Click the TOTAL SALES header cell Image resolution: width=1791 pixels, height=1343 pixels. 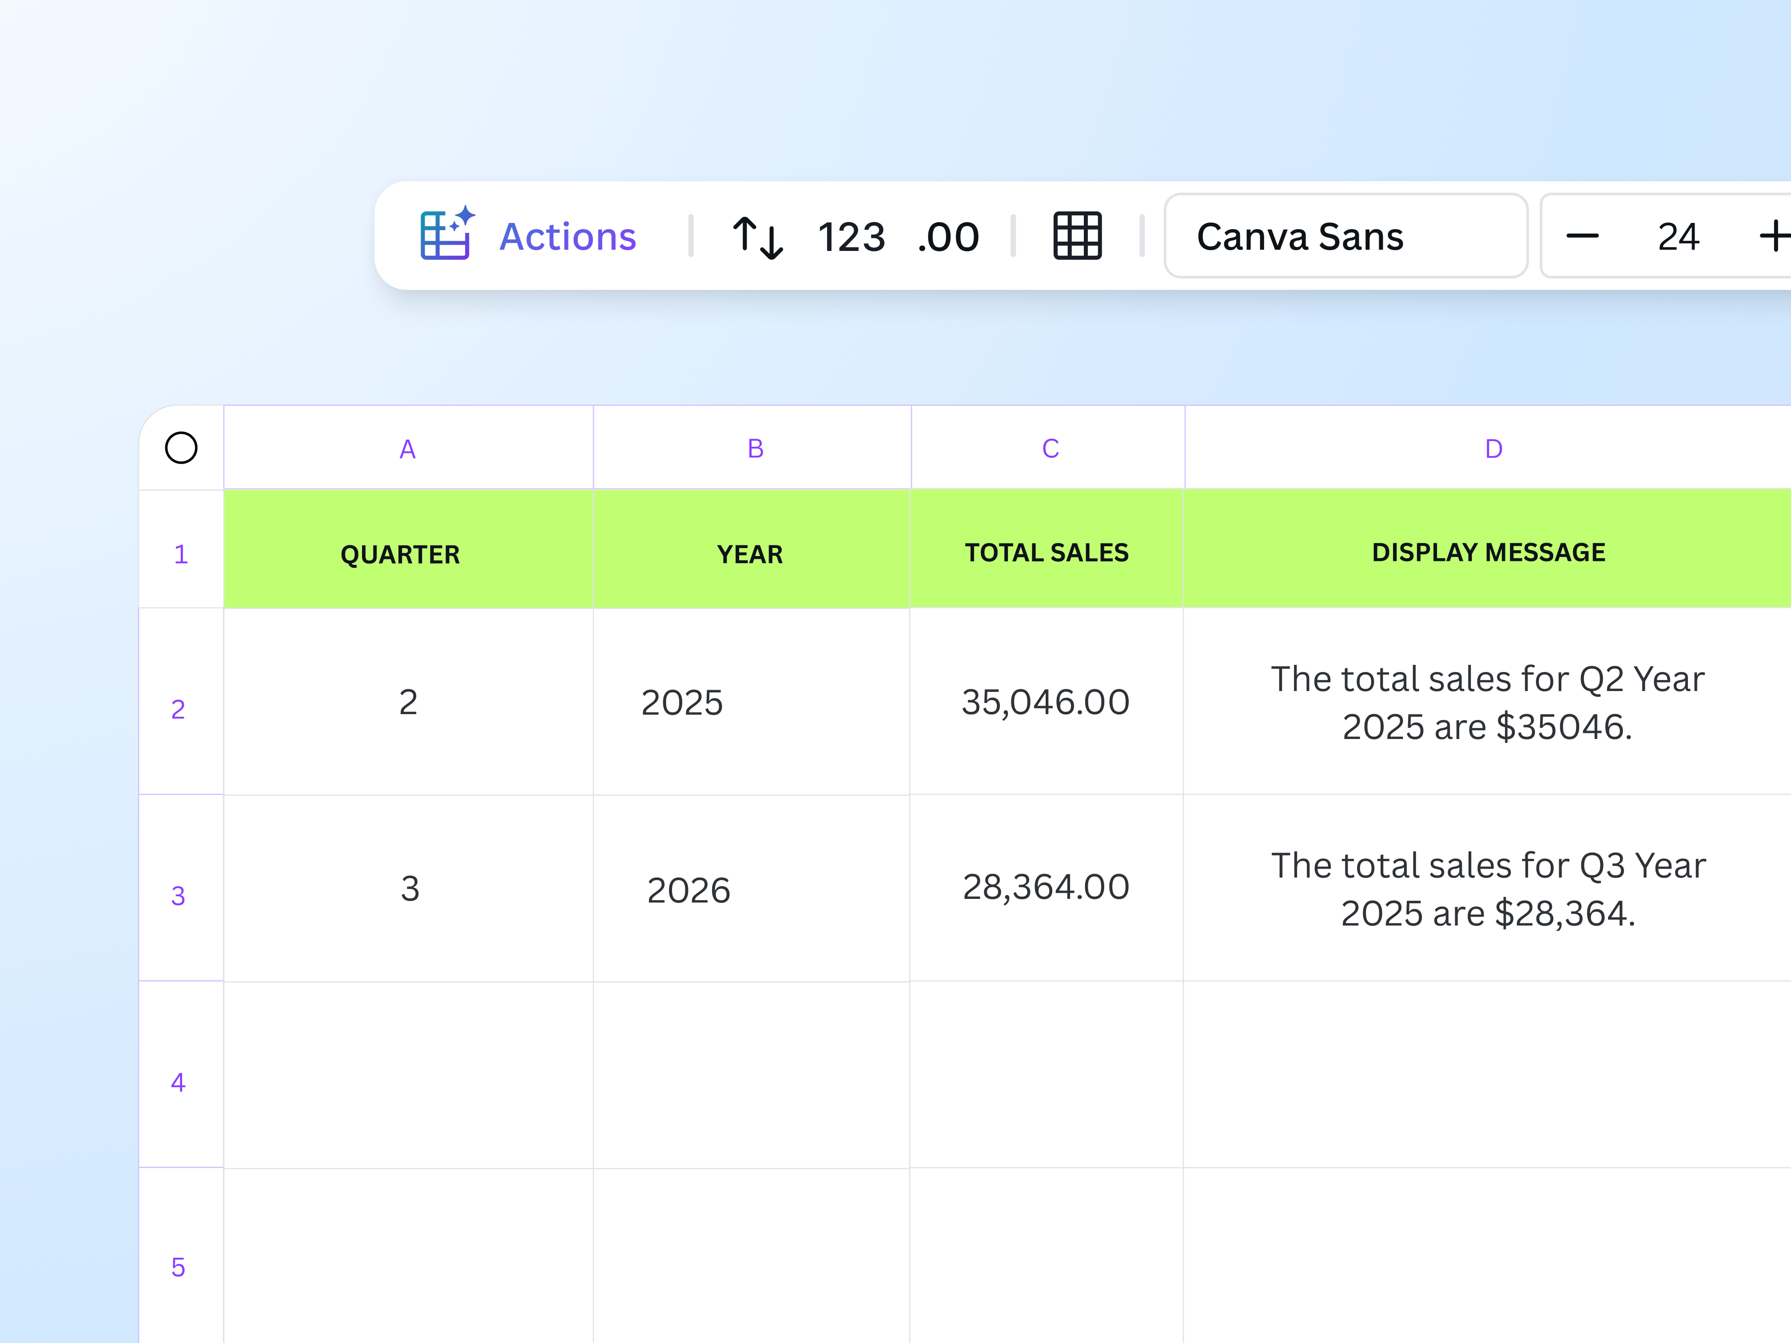(x=1047, y=549)
